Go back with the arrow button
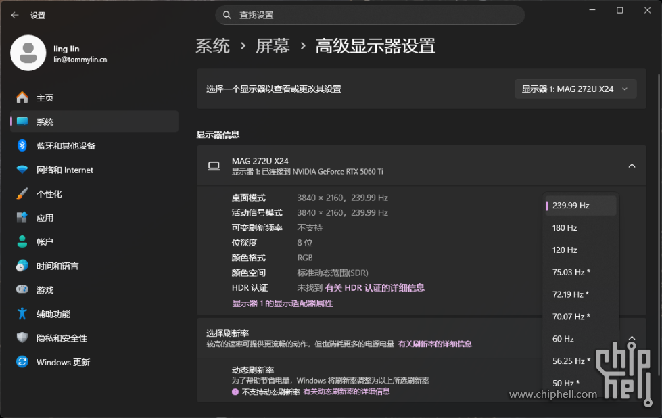The width and height of the screenshot is (662, 418). [15, 15]
